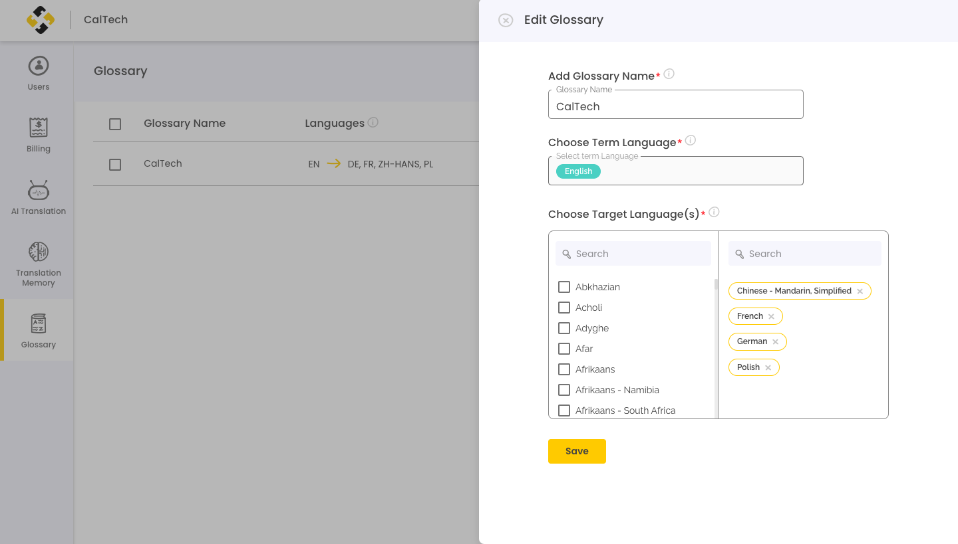The width and height of the screenshot is (958, 544).
Task: Check the Afrikaans - Namibia checkbox
Action: (x=564, y=390)
